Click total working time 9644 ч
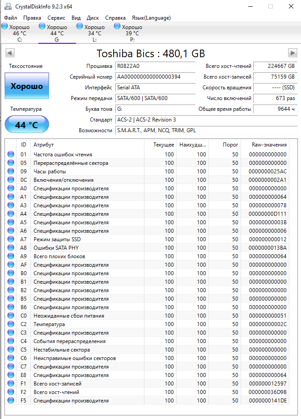This screenshot has width=301, height=419. point(275,109)
